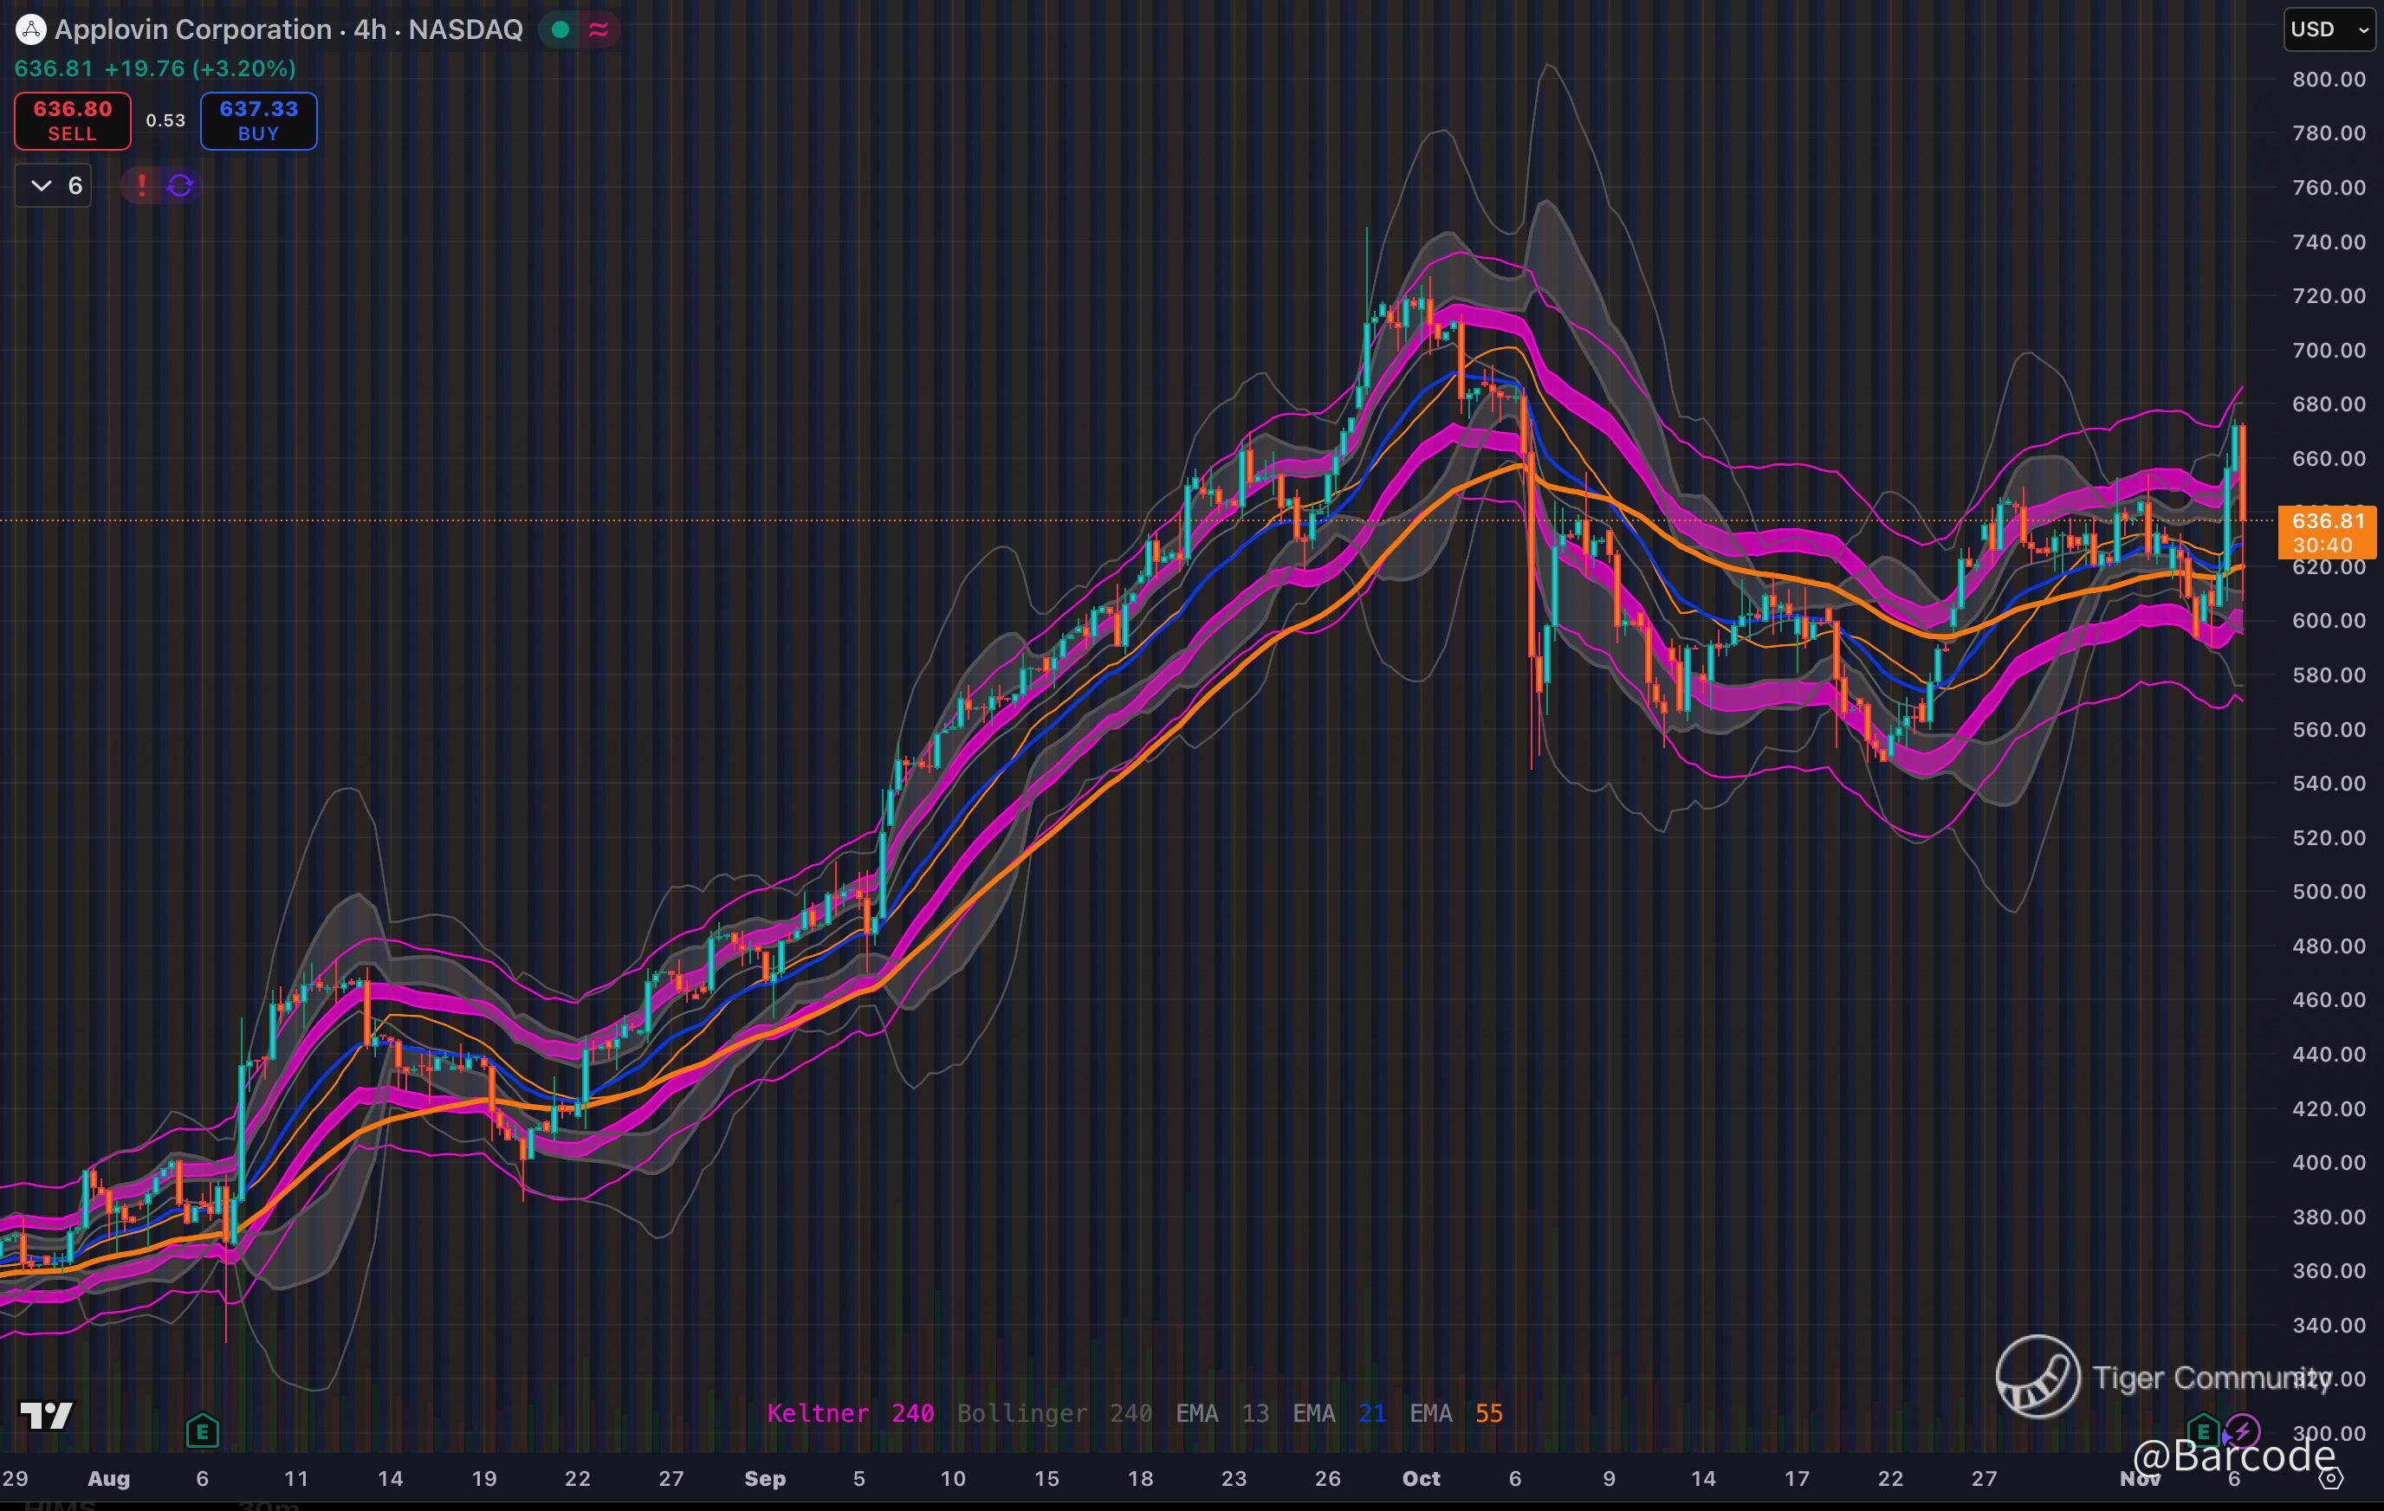The width and height of the screenshot is (2384, 1511).
Task: Click the November earnings E marker
Action: tap(2202, 1430)
